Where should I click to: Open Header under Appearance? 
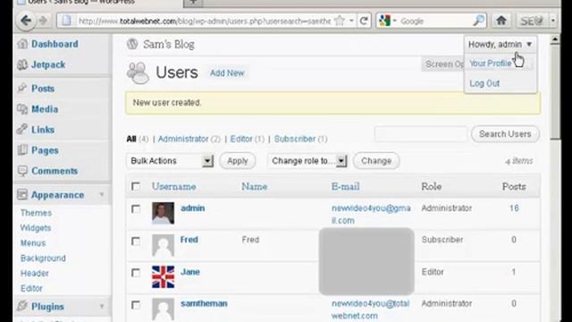pyautogui.click(x=34, y=273)
